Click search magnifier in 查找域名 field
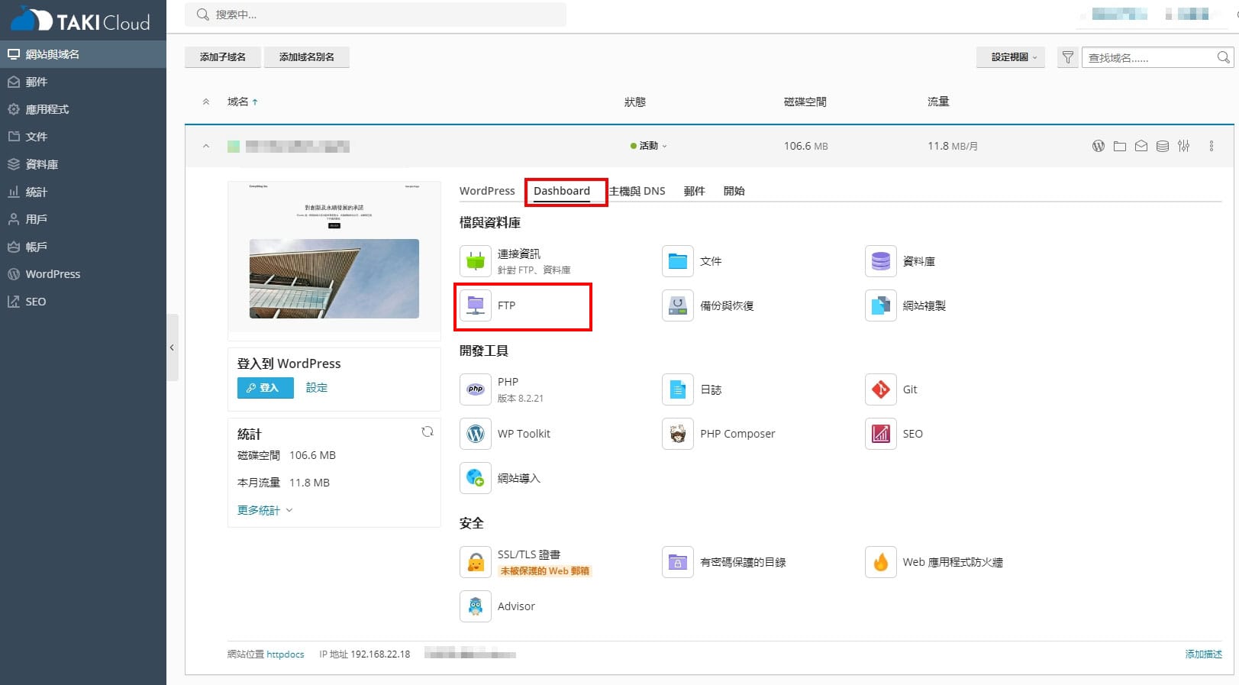This screenshot has height=685, width=1239. [1223, 57]
